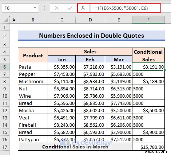The height and width of the screenshot is (155, 171).
Task: Select Feb value $7,218.00
Action: pos(90,67)
